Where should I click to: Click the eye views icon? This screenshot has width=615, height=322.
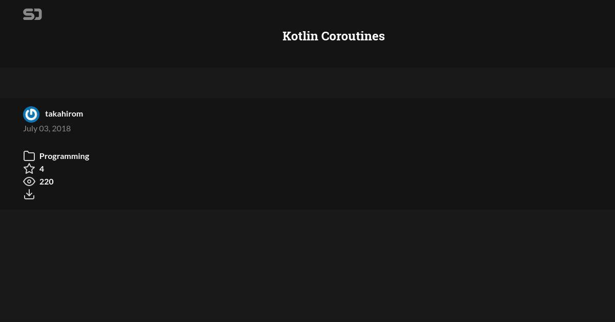(29, 181)
